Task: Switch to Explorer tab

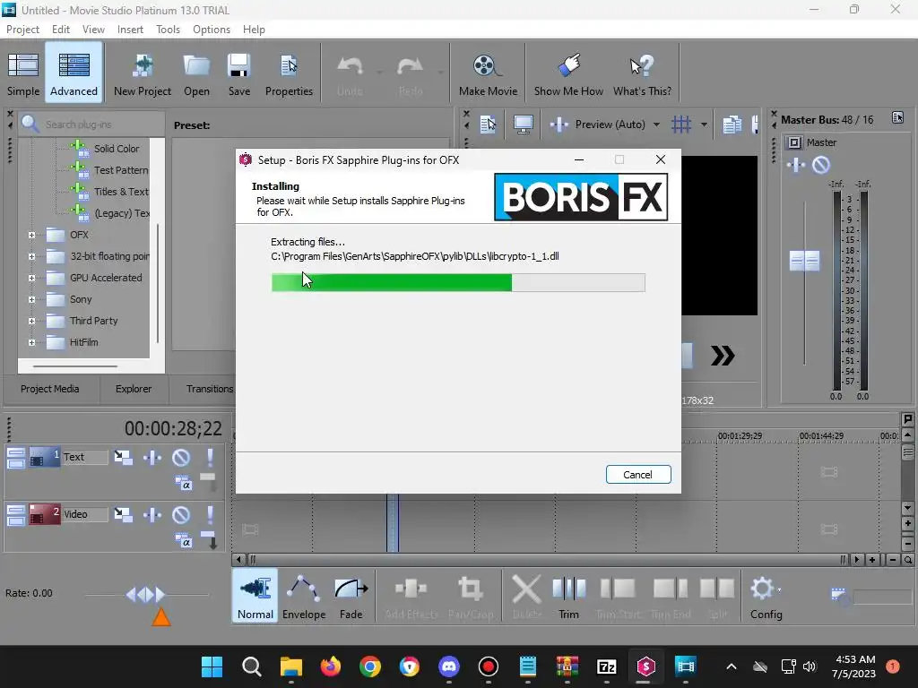Action: (134, 389)
